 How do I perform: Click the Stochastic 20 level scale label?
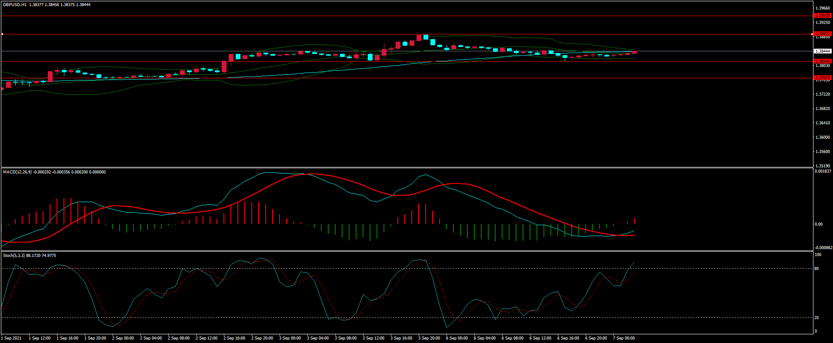point(816,318)
